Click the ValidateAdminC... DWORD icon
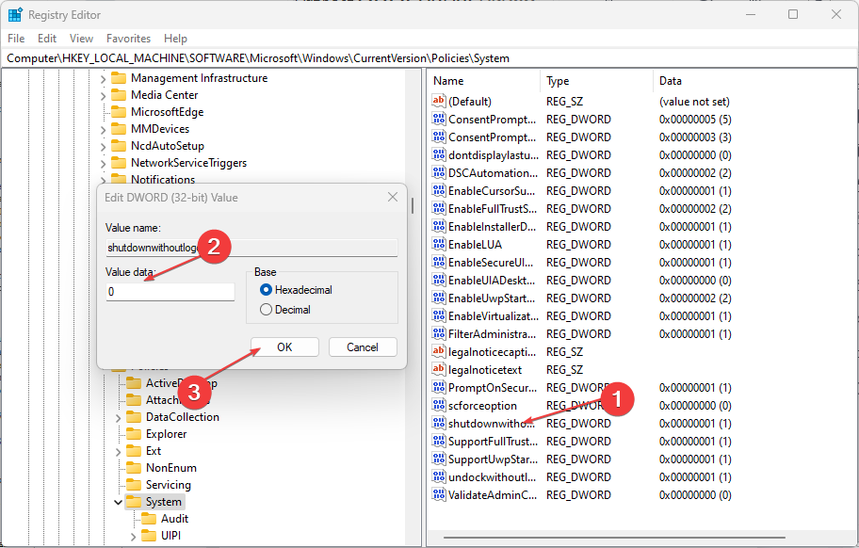859x548 pixels. click(438, 494)
